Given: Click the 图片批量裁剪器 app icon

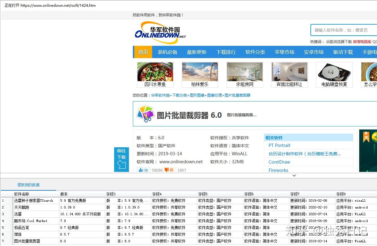Looking at the screenshot, I should point(145,113).
